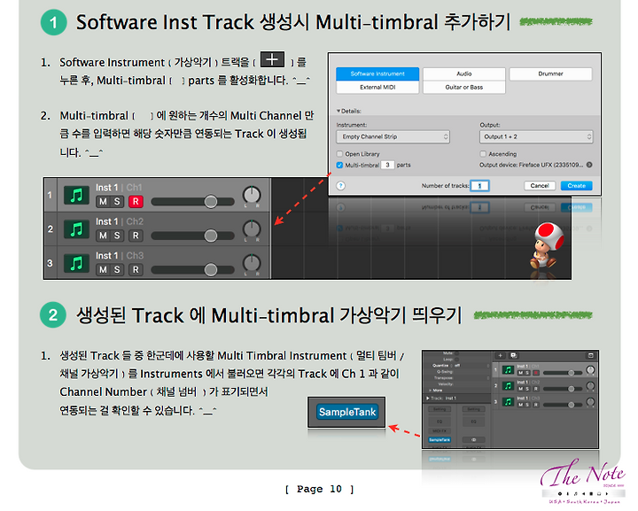Screen dimensions: 638x511
Task: Mute Ch2 track in the large track list
Action: click(x=103, y=236)
